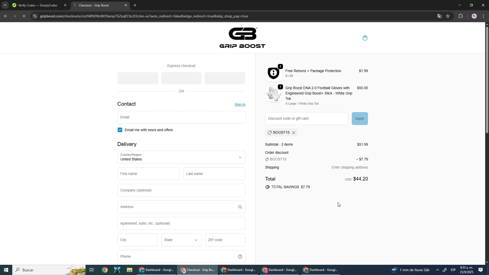Open File Explorer from the taskbar

[129, 270]
